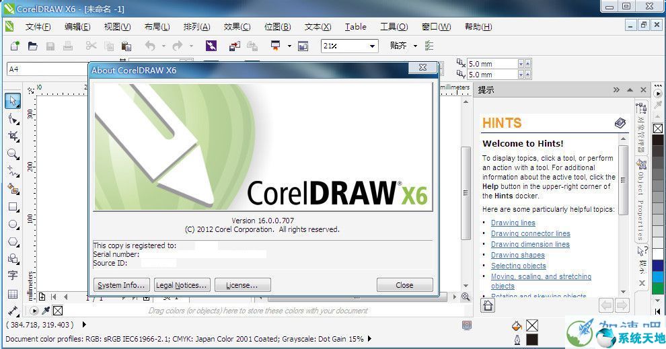Viewport: 666px width, 349px height.
Task: Select the Pick tool in toolbox
Action: coord(13,101)
